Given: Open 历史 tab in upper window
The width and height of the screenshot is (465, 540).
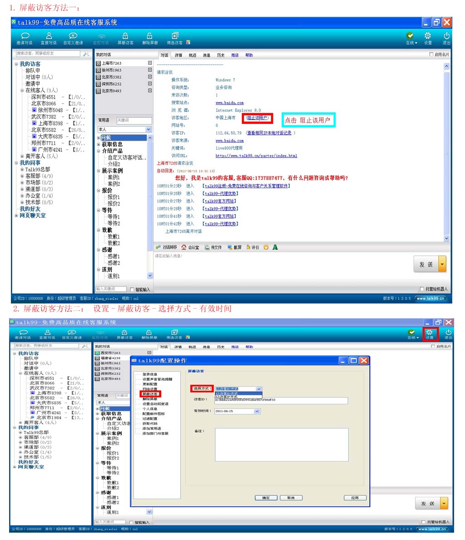Looking at the screenshot, I should click(x=221, y=55).
